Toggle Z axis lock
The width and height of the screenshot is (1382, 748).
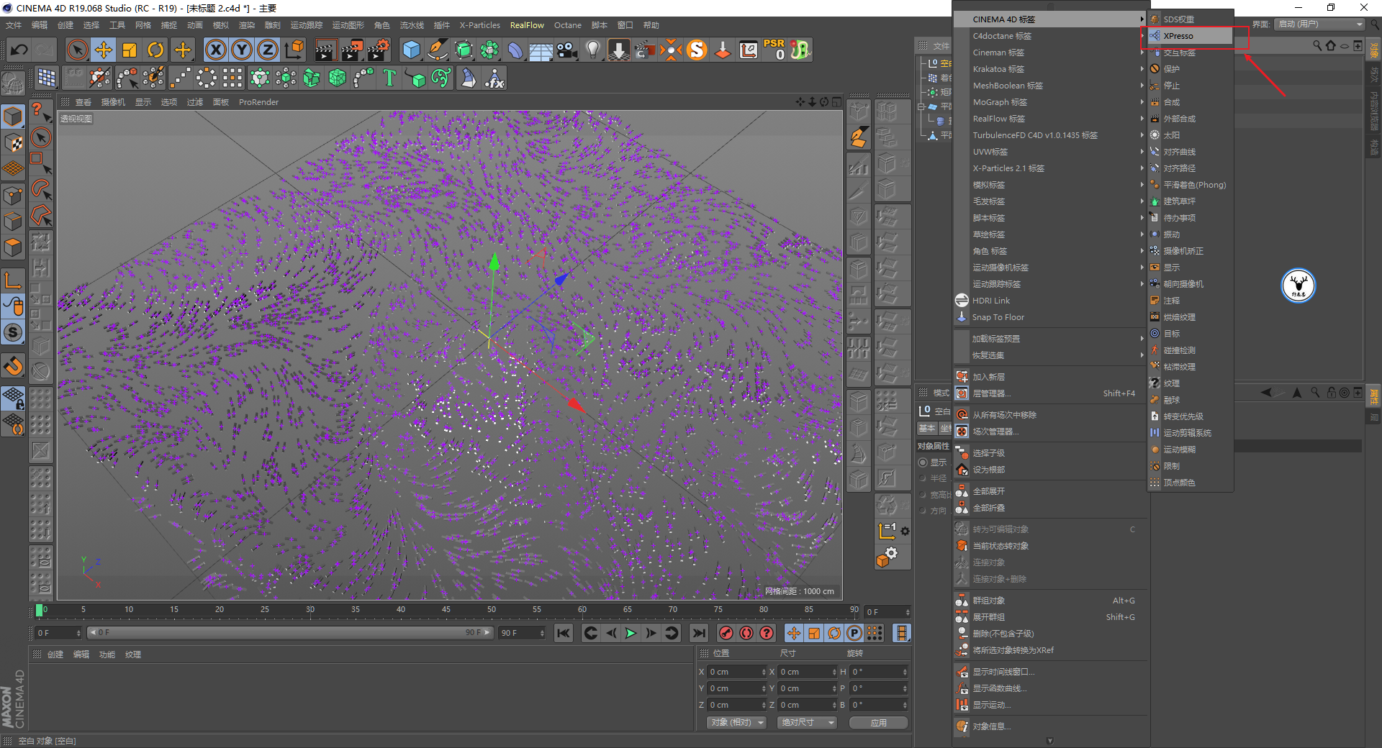tap(268, 50)
